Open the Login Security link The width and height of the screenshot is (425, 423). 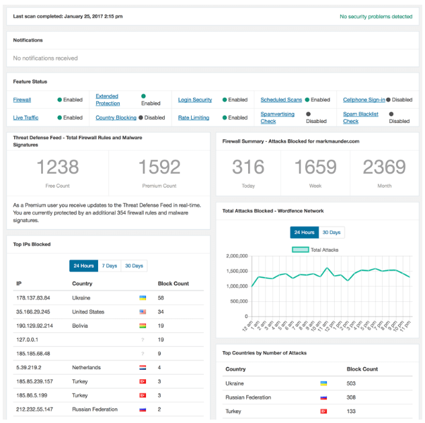(x=195, y=100)
